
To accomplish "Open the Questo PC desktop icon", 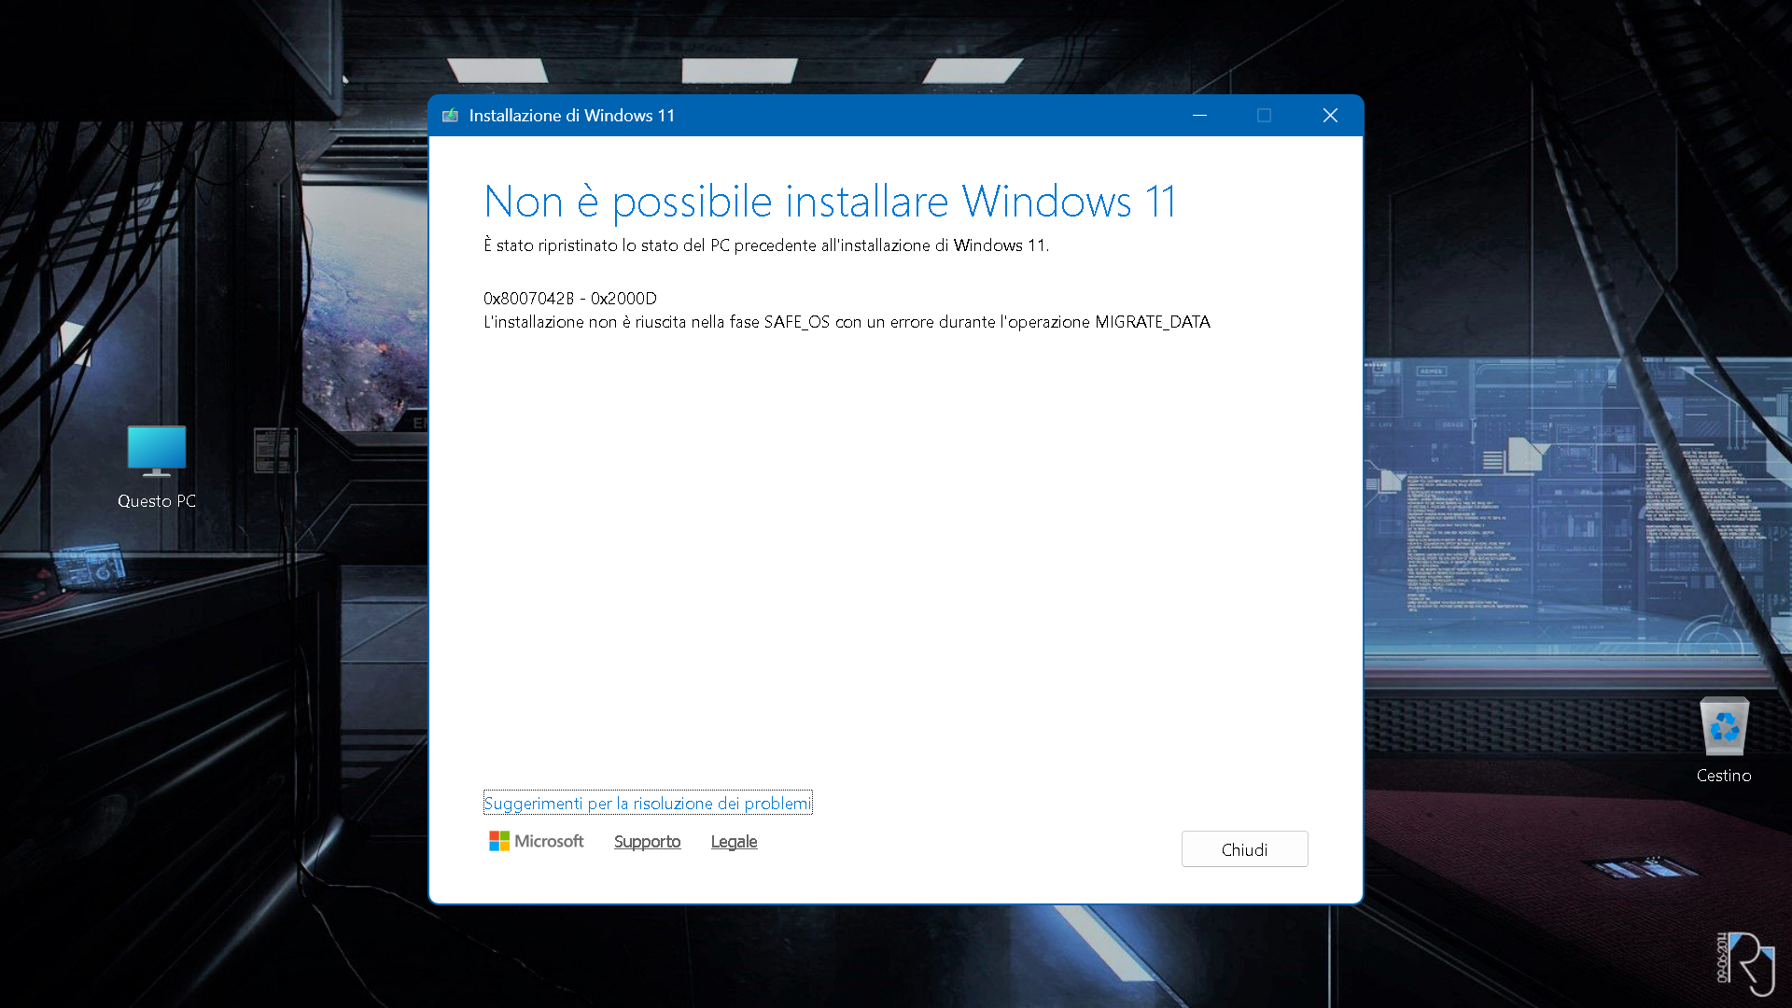I will point(157,467).
